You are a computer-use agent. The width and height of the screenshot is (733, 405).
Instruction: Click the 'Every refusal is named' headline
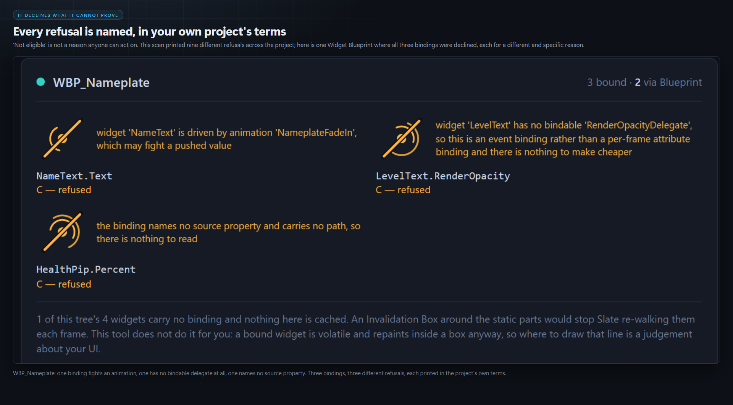[150, 31]
